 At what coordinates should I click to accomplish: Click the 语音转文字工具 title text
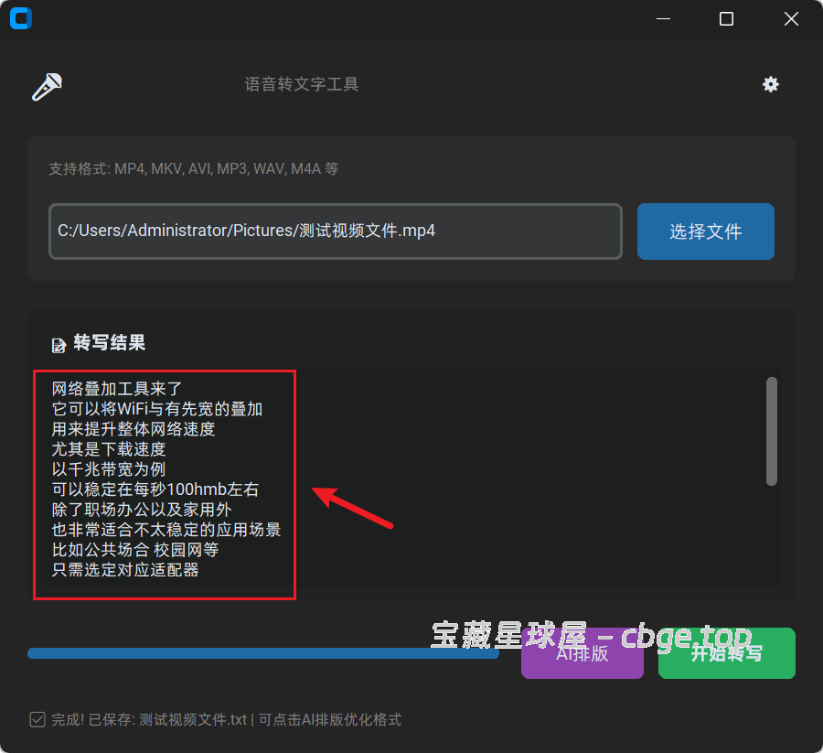[302, 84]
